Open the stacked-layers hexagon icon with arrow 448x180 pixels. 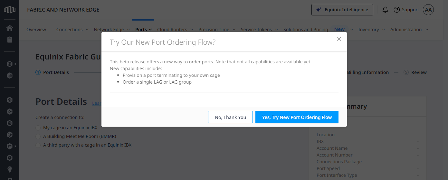[10, 64]
